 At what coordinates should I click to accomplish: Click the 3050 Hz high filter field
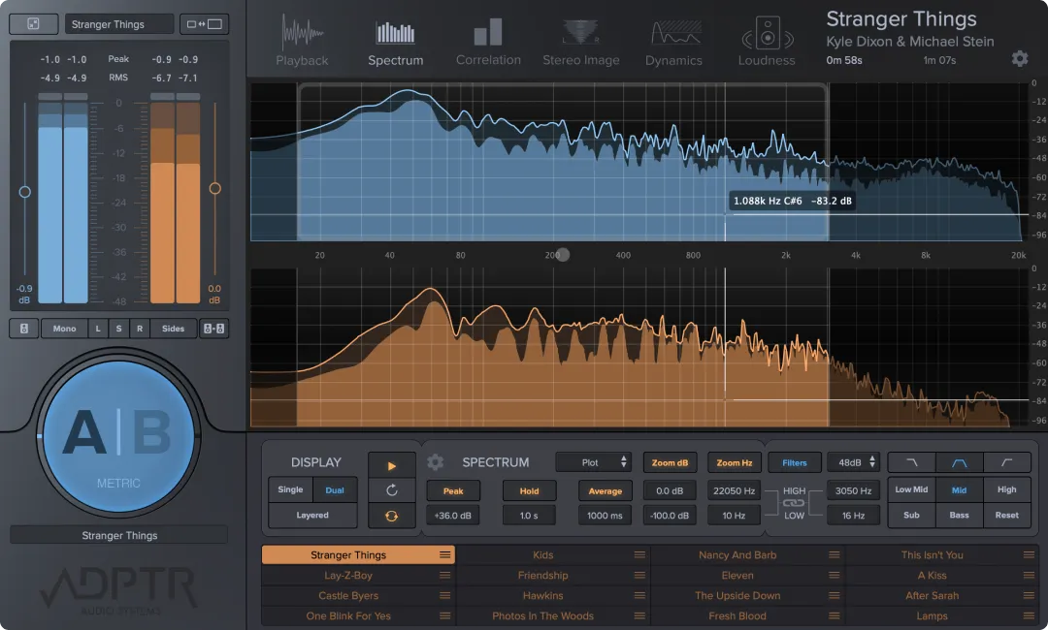point(854,490)
